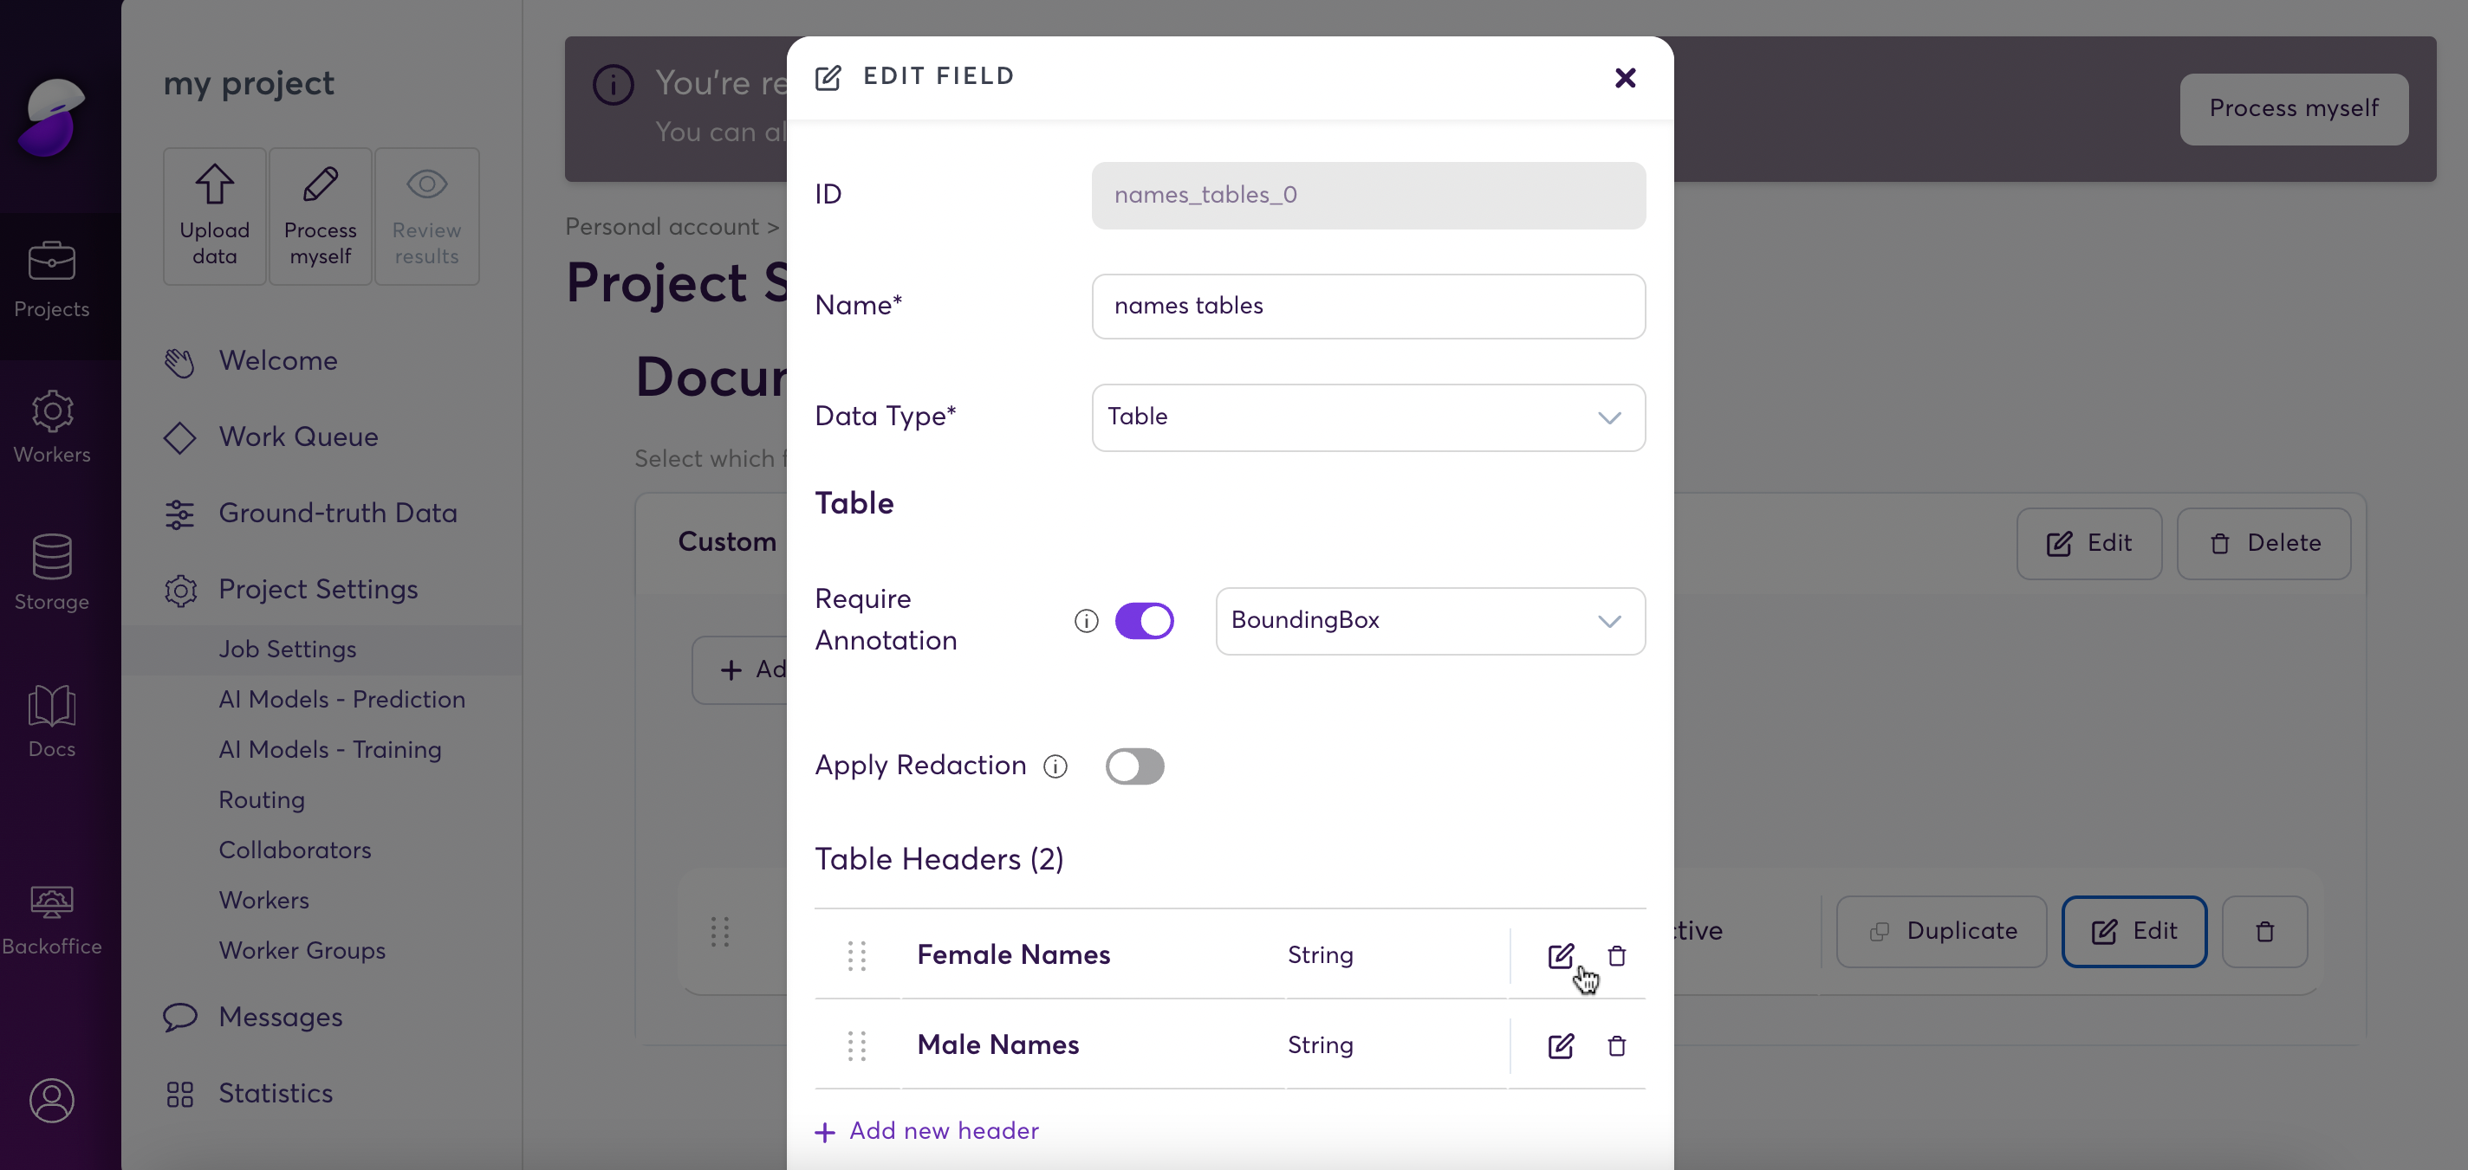Open Statistics page
Screen dimensions: 2468x1170
(275, 1094)
